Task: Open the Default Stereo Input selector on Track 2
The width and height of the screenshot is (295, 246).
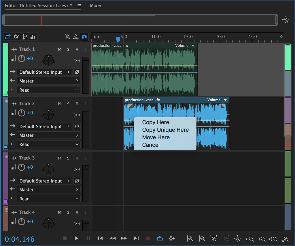Action: (44, 126)
